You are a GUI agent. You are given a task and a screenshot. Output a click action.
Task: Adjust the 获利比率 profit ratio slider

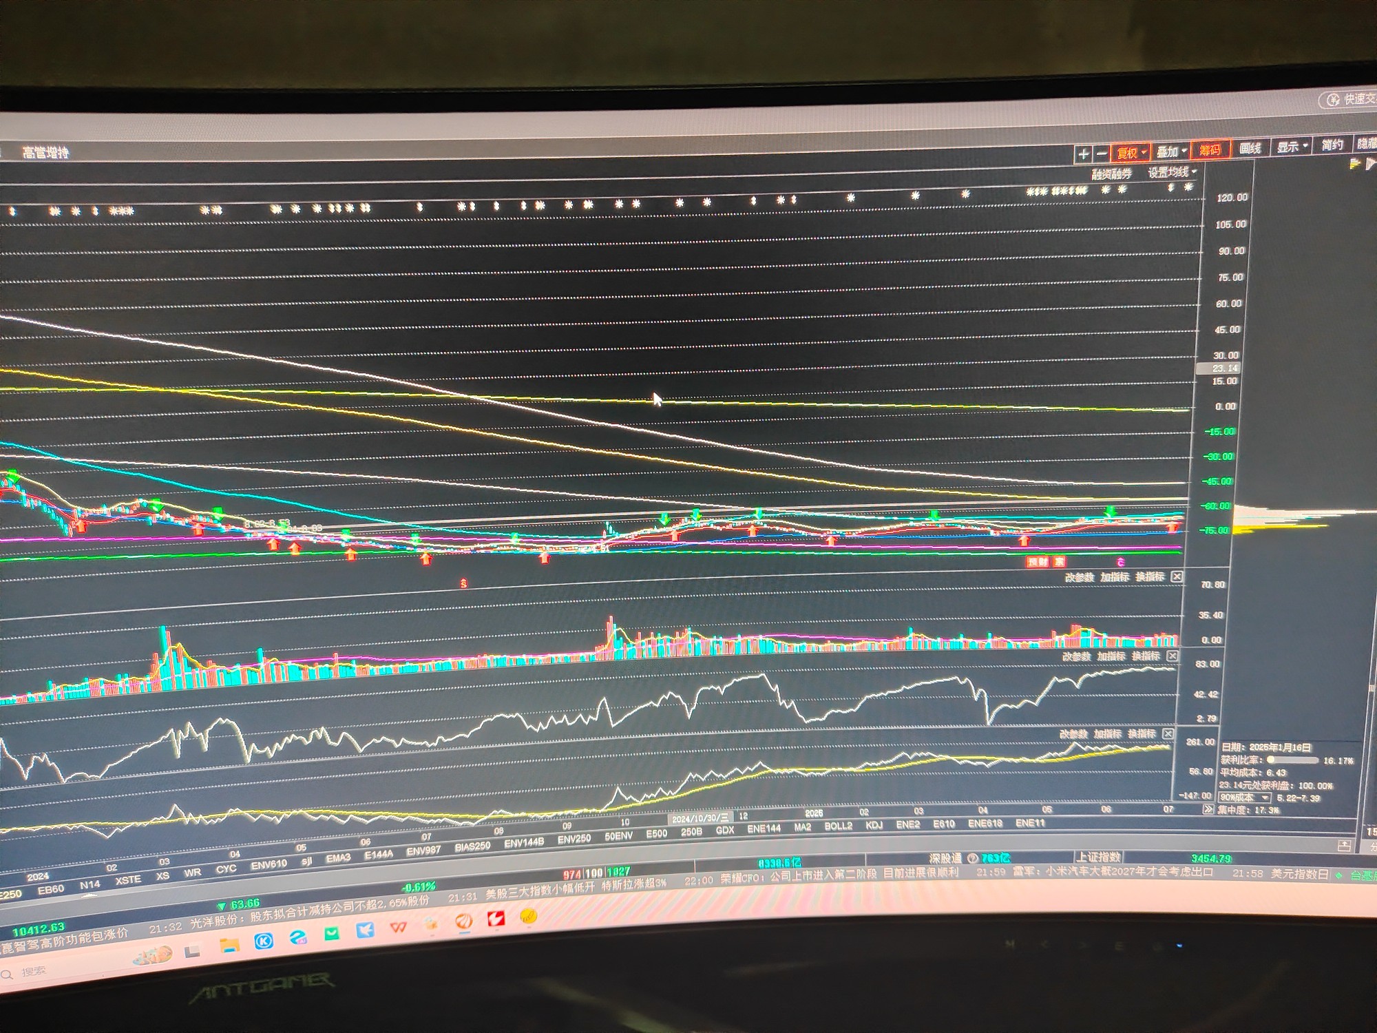[1293, 760]
